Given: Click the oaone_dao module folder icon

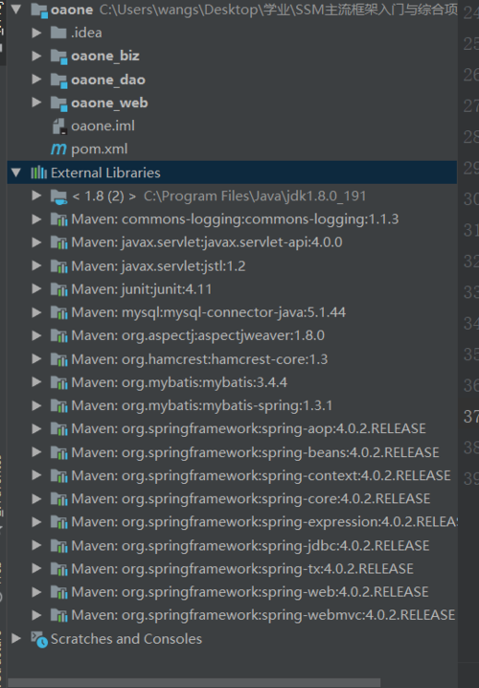Looking at the screenshot, I should coord(58,80).
